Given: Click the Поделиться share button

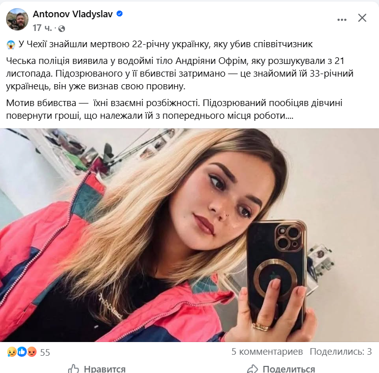Looking at the screenshot, I should [x=281, y=369].
